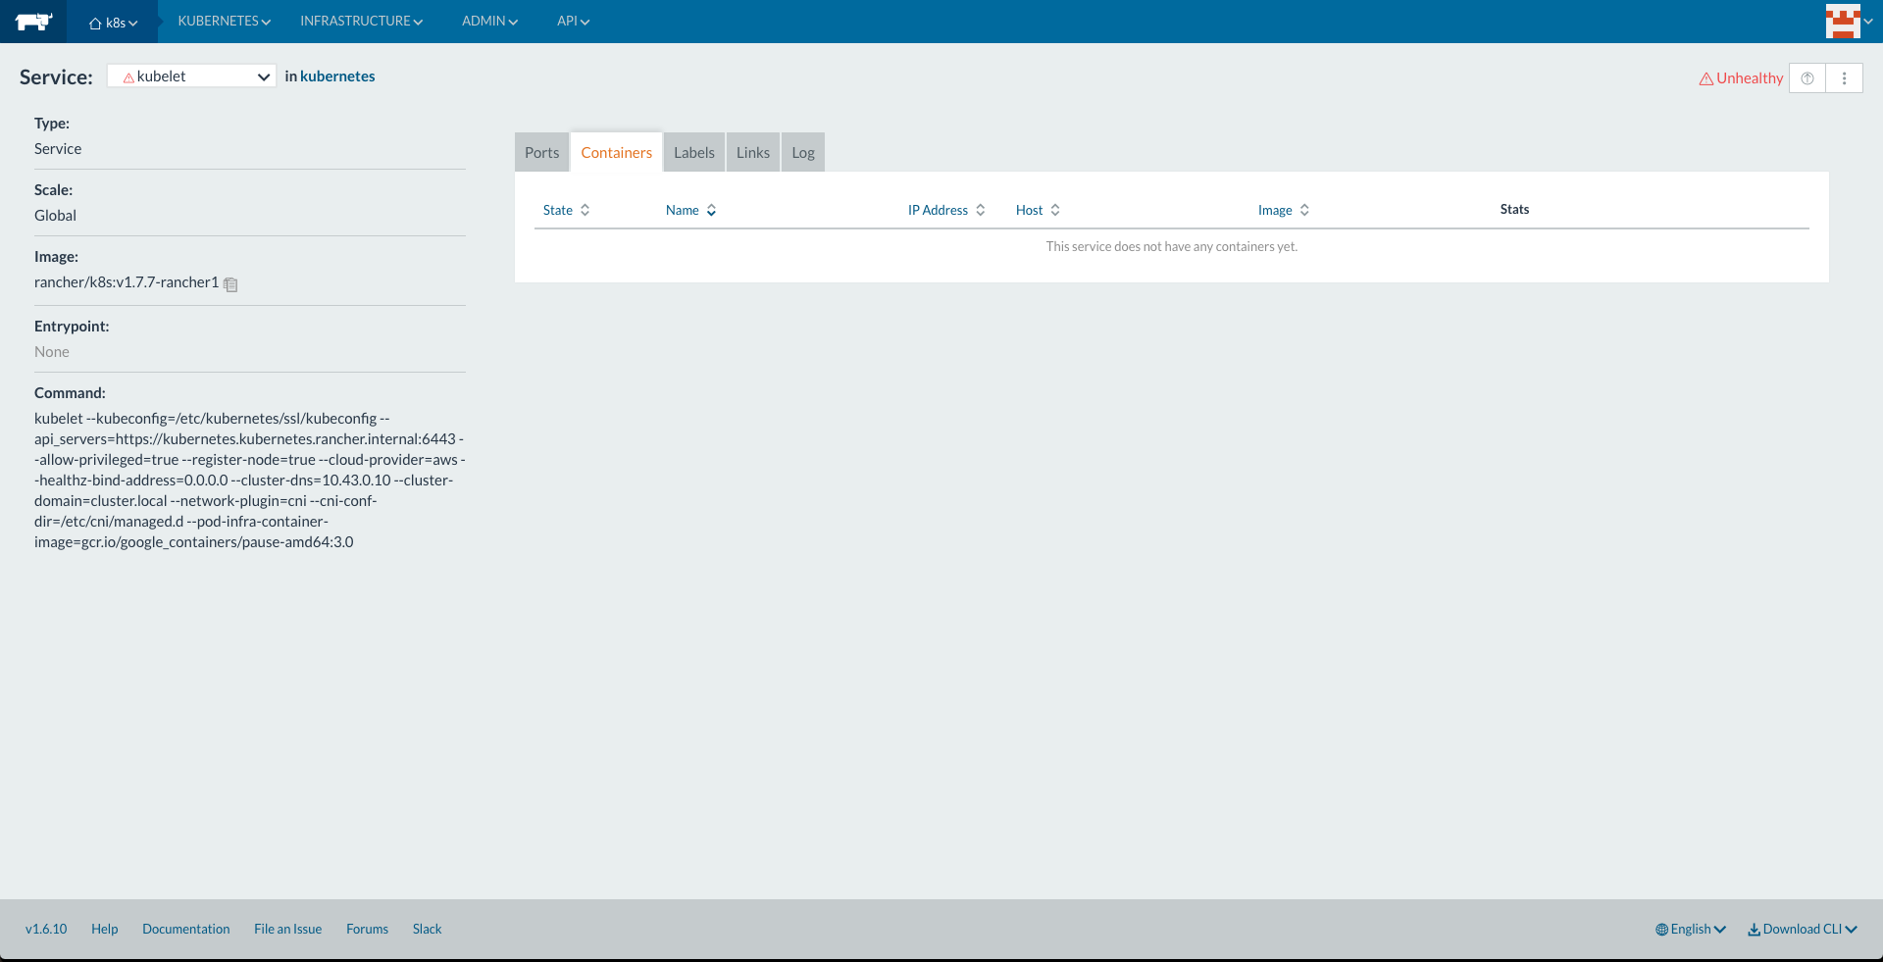Open the Help link in footer
This screenshot has width=1883, height=962.
click(104, 929)
